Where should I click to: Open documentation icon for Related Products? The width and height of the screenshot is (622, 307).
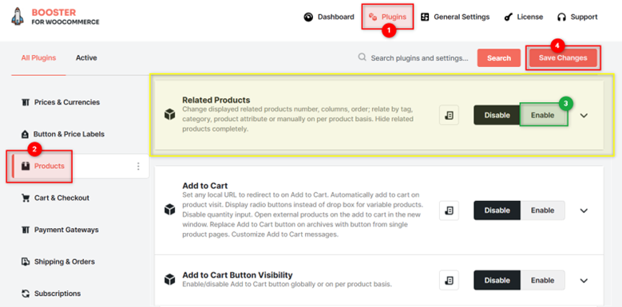tap(449, 116)
